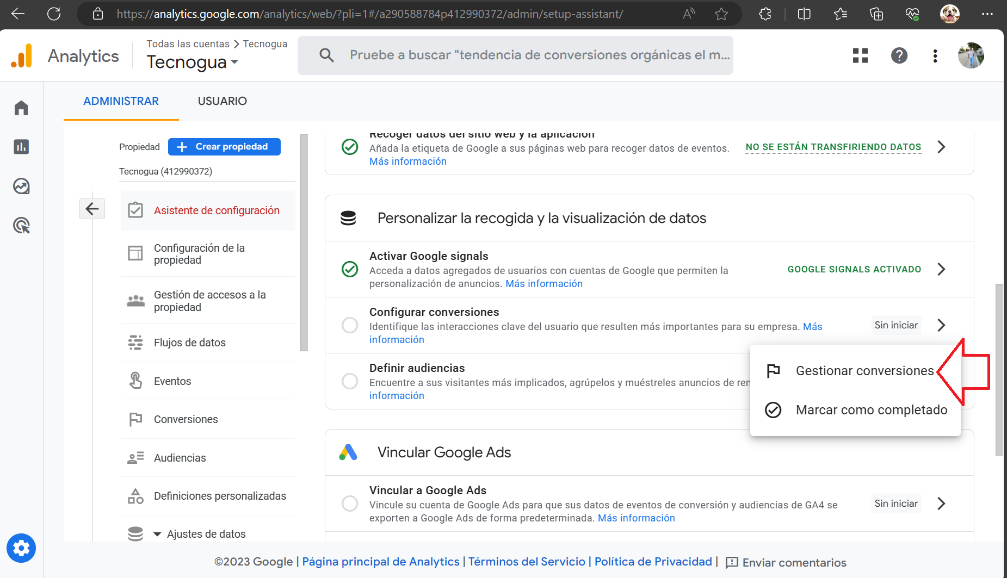This screenshot has width=1007, height=578.
Task: Click the search magnifier icon
Action: pos(326,55)
